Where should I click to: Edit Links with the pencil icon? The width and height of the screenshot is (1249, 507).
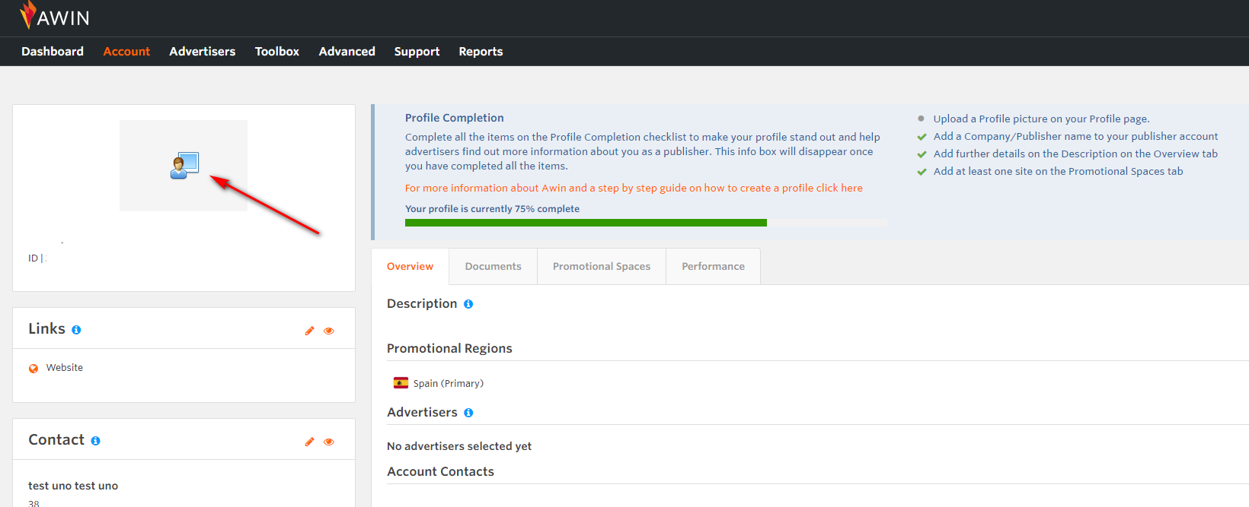pos(309,331)
